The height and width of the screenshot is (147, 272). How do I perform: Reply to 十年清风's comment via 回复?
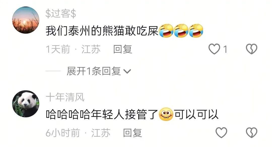tap(132, 133)
